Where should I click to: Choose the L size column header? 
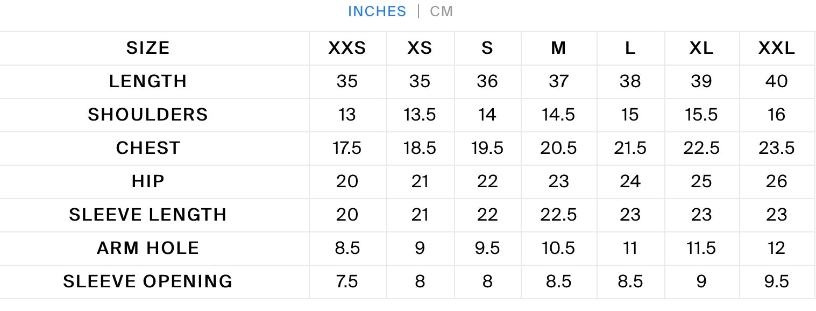pos(630,48)
